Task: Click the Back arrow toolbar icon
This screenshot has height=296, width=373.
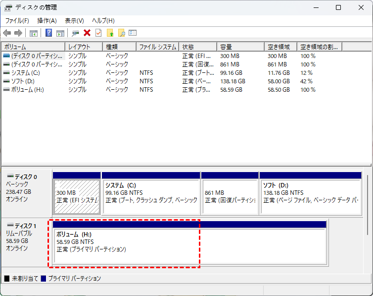Action: tap(7, 33)
